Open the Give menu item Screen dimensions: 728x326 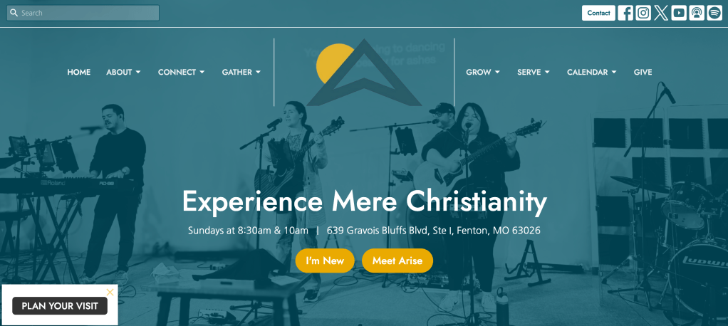click(643, 73)
